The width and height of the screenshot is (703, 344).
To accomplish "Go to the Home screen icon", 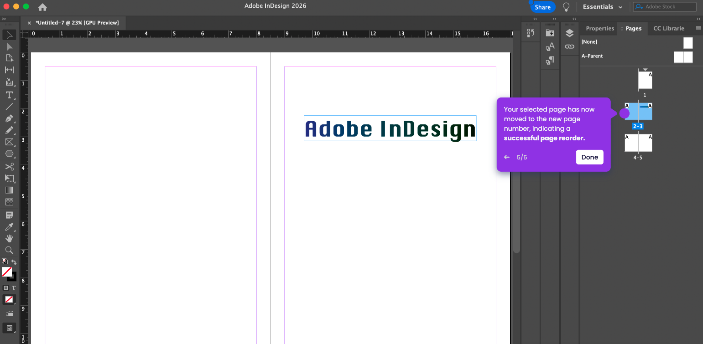I will click(x=42, y=7).
